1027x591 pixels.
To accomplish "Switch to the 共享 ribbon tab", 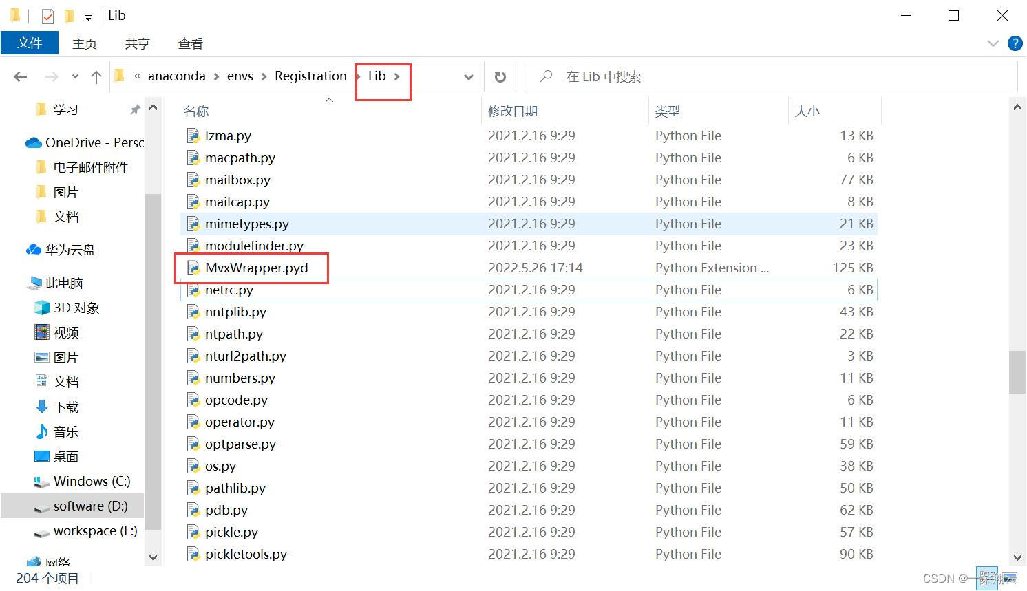I will click(x=138, y=43).
